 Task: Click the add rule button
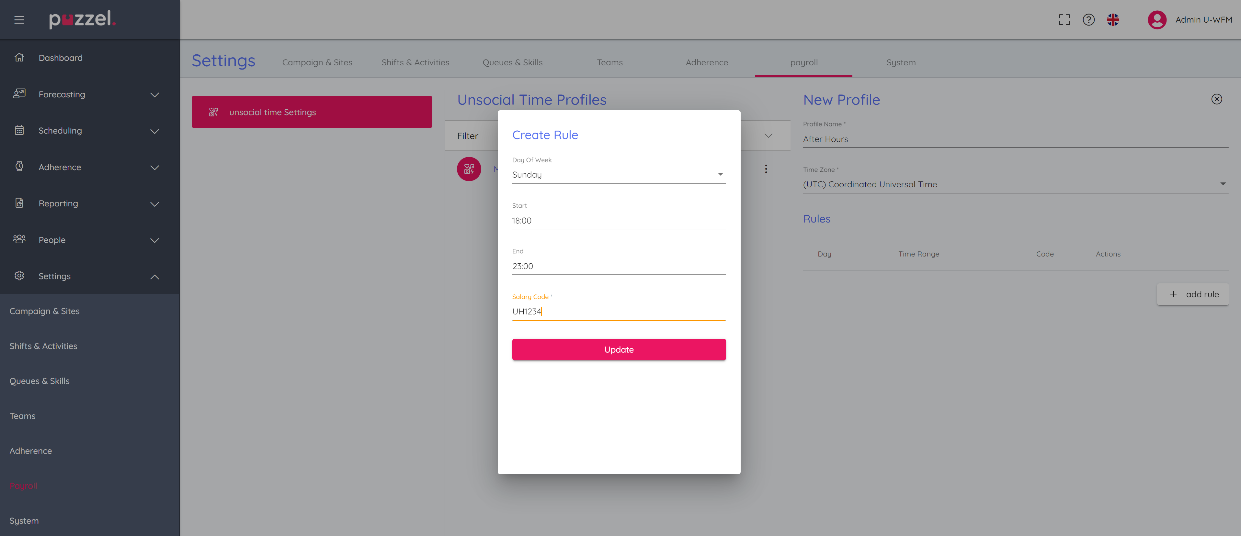[x=1192, y=294]
